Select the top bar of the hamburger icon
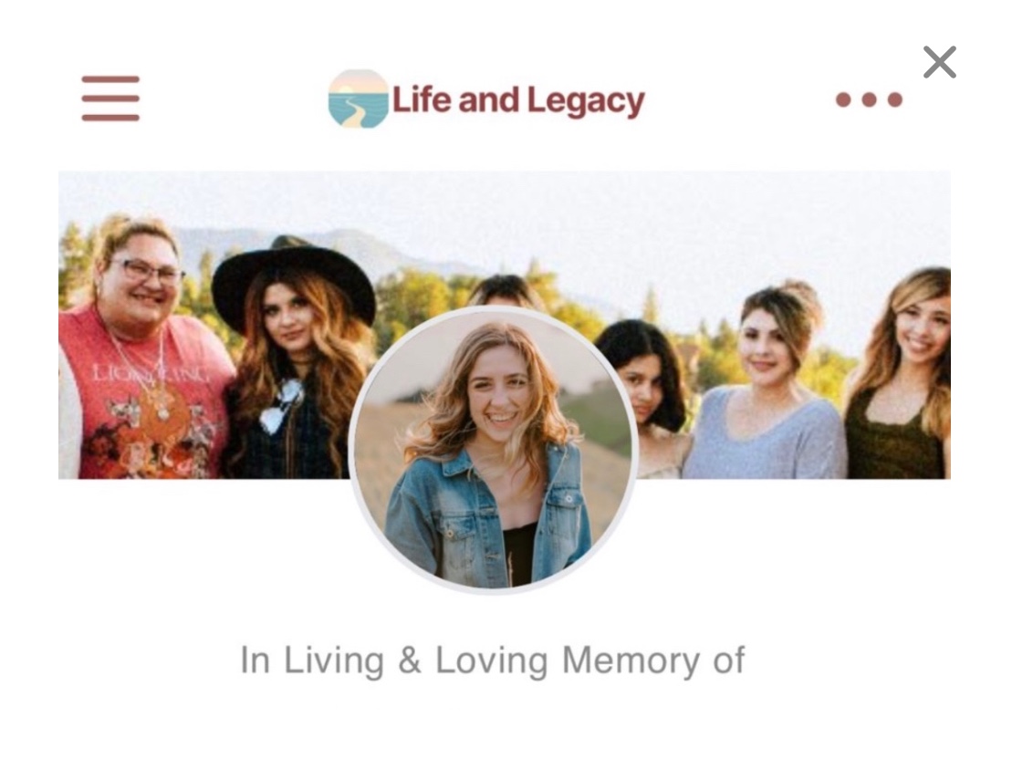The width and height of the screenshot is (1012, 759). tap(110, 79)
